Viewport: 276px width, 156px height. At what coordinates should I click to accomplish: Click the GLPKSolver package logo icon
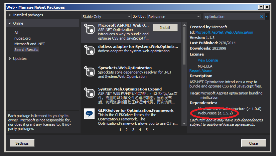[x=89, y=113]
